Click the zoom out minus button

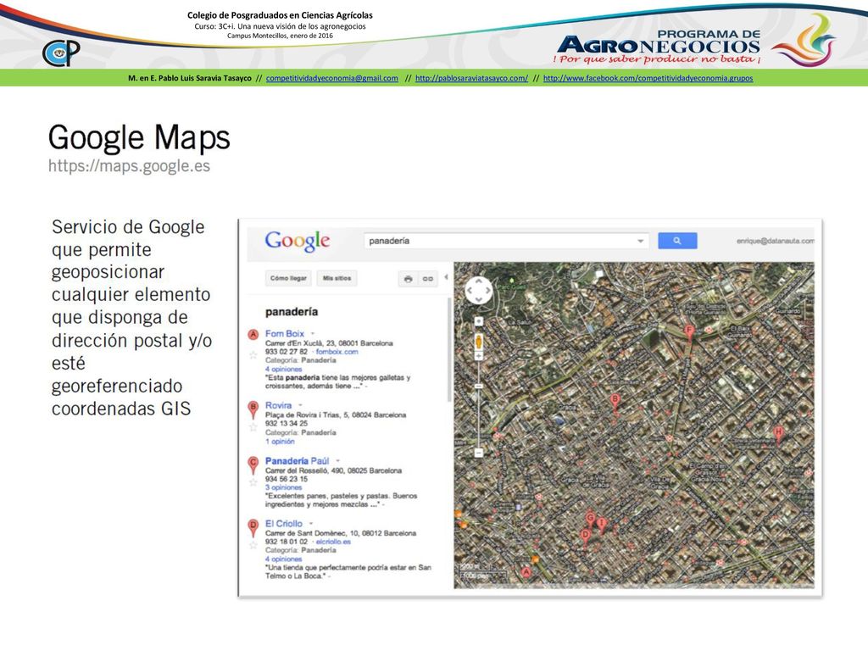click(478, 453)
